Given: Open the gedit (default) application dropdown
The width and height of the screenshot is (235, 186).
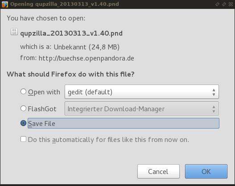Looking at the screenshot, I should (142, 92).
